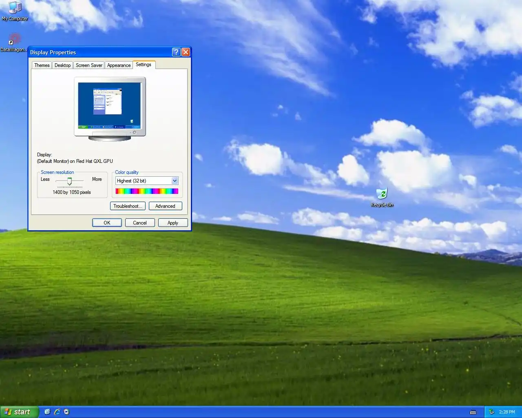Viewport: 522px width, 418px height.
Task: Switch to the Screen Saver tab
Action: 89,65
